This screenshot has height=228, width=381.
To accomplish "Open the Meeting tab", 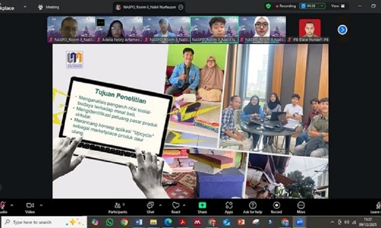I will [49, 7].
